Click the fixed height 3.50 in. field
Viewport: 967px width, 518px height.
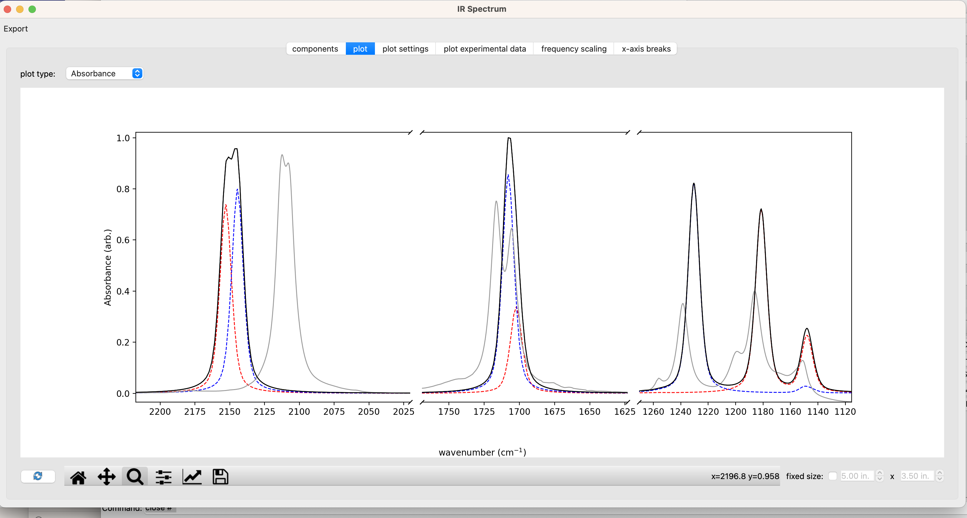click(918, 476)
